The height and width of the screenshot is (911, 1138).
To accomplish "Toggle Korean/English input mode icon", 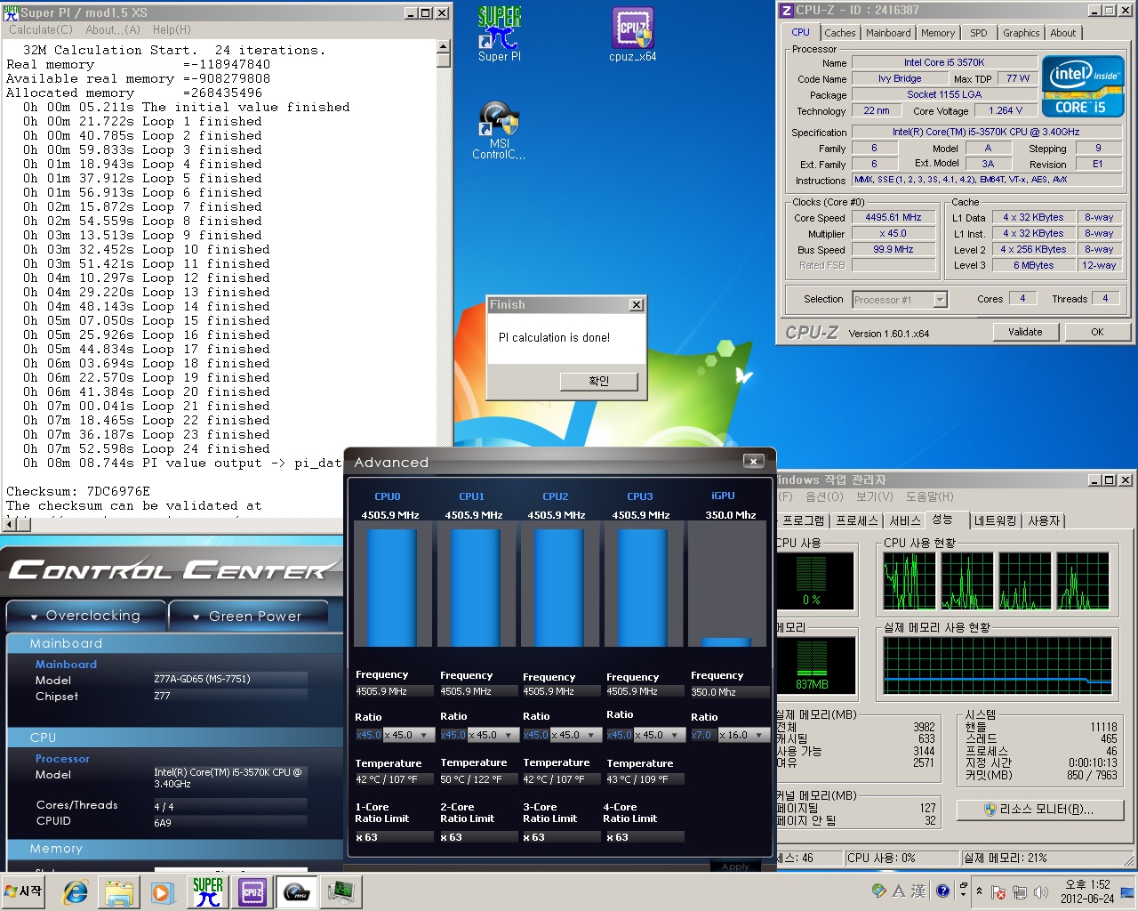I will pos(899,891).
